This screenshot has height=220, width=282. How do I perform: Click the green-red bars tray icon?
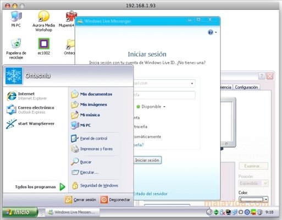[253, 212]
